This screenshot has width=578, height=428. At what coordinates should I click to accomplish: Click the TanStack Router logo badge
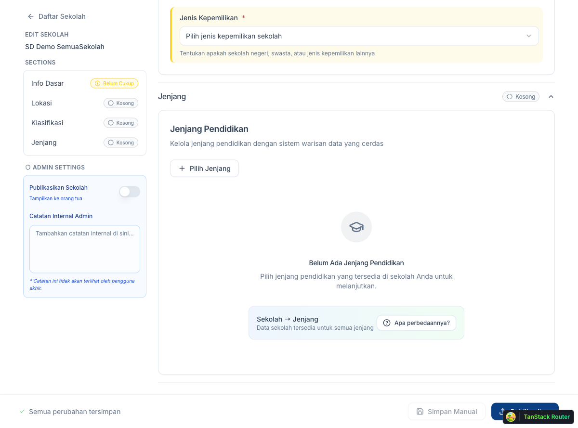pos(511,417)
